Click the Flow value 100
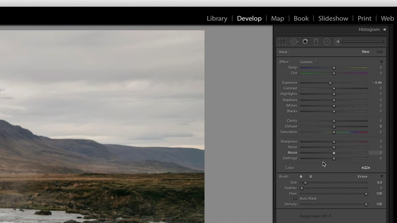397x223 pixels. click(379, 194)
